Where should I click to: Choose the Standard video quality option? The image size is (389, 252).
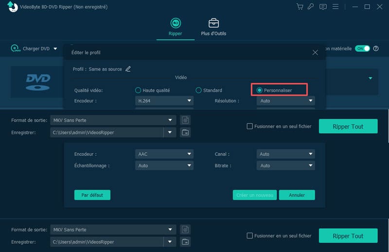click(x=199, y=90)
